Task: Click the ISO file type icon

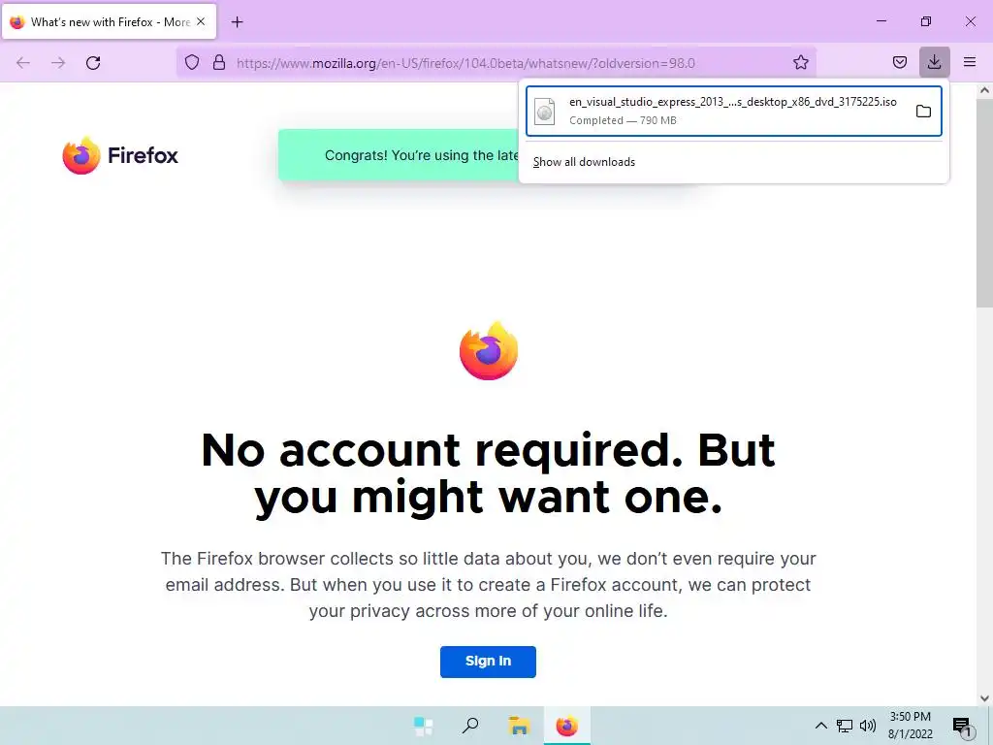Action: click(x=545, y=112)
